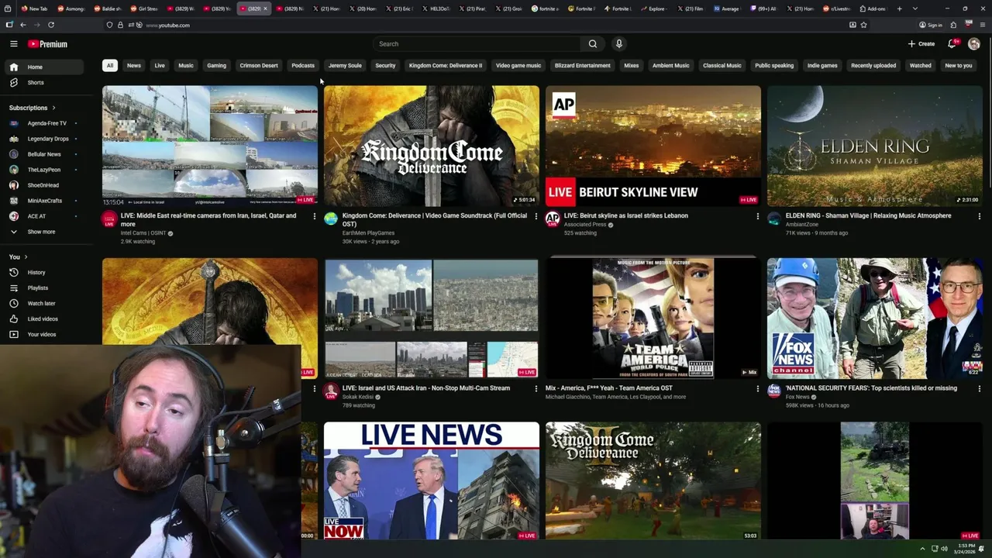Open more options for Middle East cameras
The height and width of the screenshot is (558, 992).
314,216
